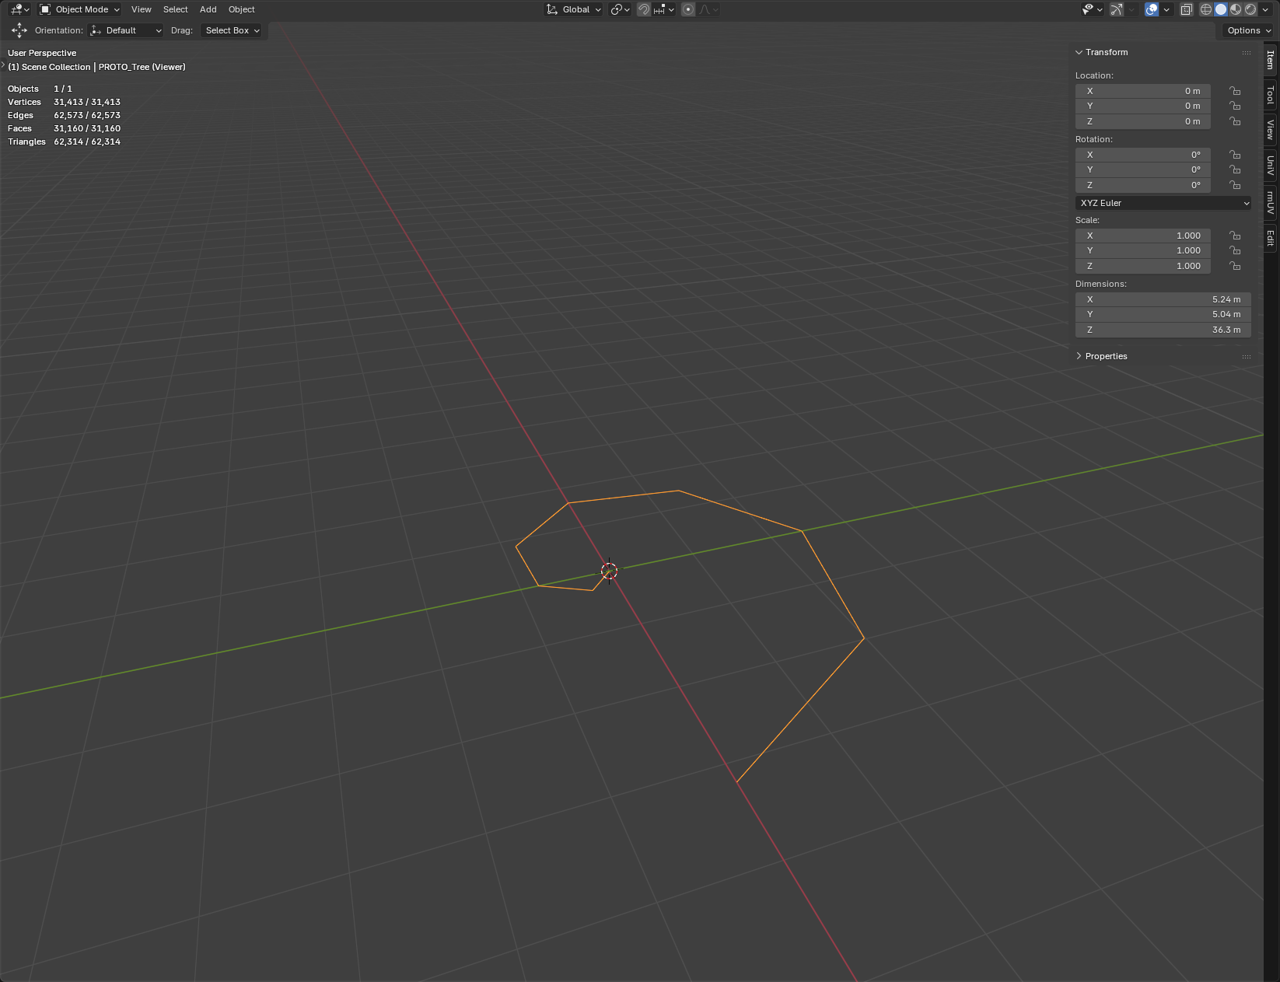Lock the X location property
The height and width of the screenshot is (982, 1280).
1235,91
